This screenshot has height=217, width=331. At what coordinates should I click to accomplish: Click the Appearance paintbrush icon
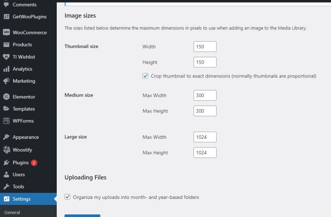coord(6,137)
